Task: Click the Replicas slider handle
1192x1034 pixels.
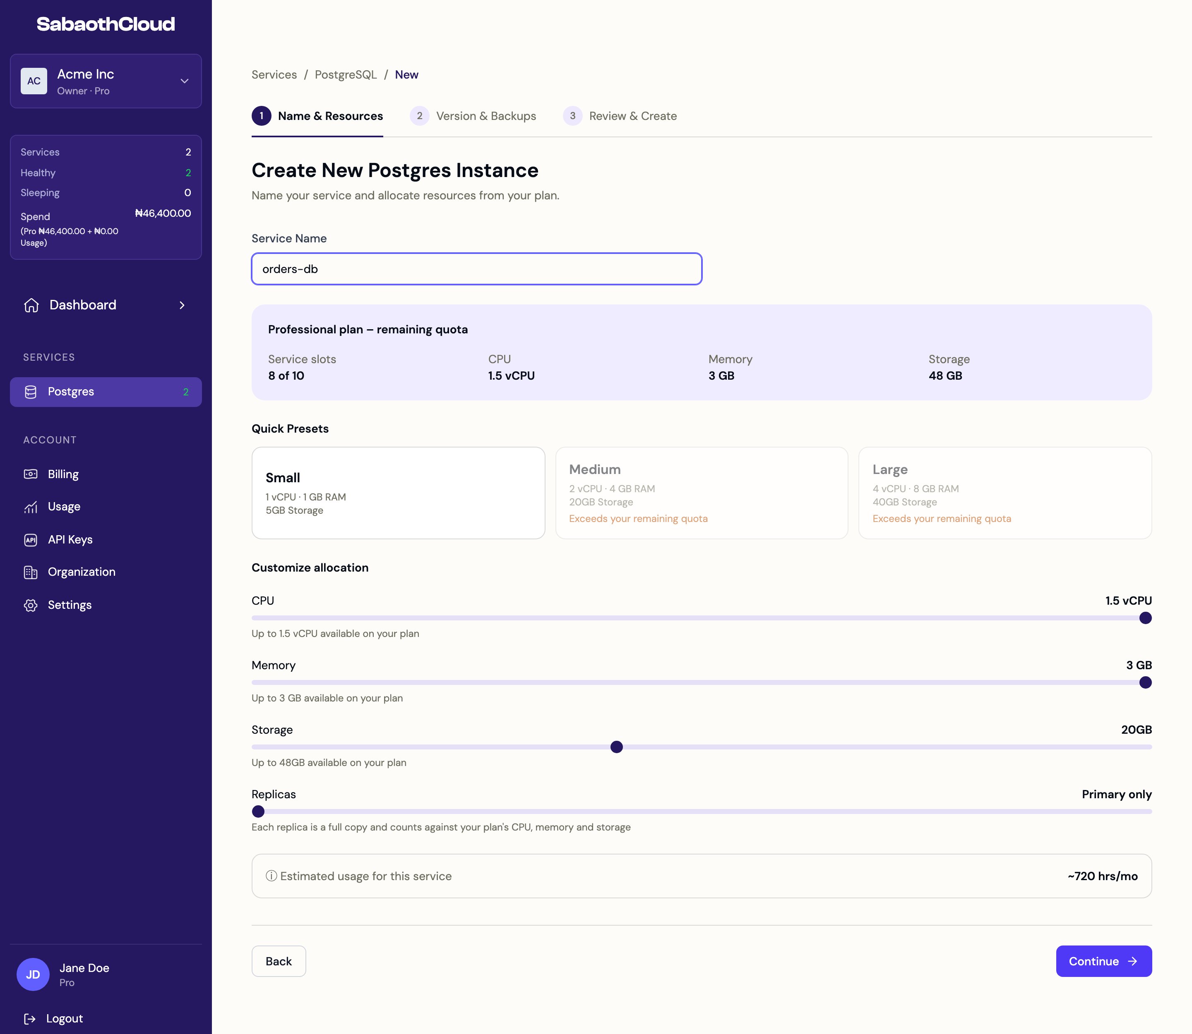Action: pos(258,812)
